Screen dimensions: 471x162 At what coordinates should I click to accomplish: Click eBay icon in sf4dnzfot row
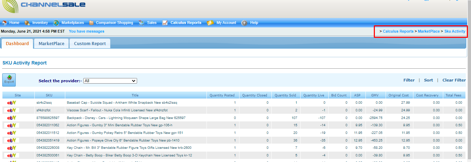[x=12, y=110]
